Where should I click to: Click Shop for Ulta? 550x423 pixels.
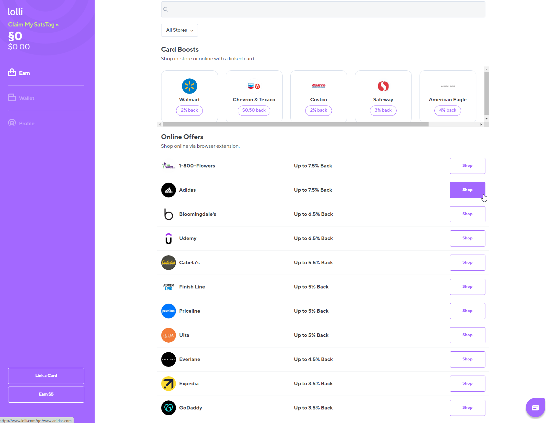click(x=467, y=335)
